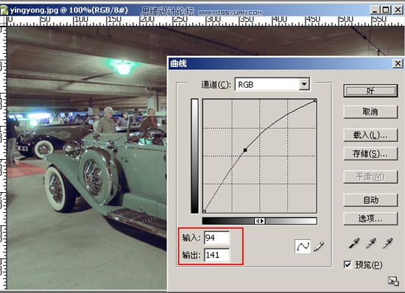Screen dimensions: 405x293
Task: Click the 平滑(M) smooth button
Action: (370, 177)
